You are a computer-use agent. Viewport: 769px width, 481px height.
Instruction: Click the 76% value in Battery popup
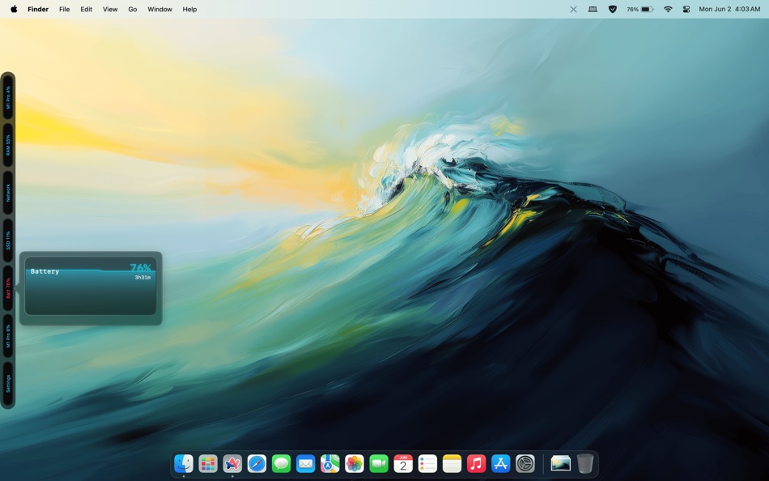pos(140,267)
